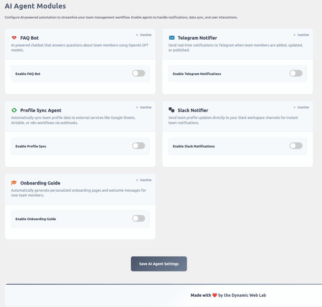The height and width of the screenshot is (307, 322).
Task: Click the Telegram Notifier card title
Action: click(x=197, y=38)
